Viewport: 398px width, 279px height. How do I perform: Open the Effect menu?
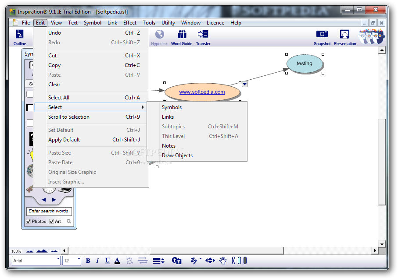point(130,23)
